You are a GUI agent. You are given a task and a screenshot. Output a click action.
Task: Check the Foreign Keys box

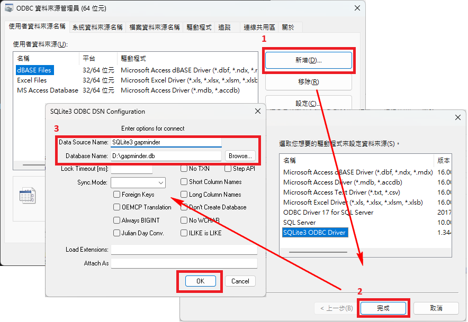pos(116,195)
